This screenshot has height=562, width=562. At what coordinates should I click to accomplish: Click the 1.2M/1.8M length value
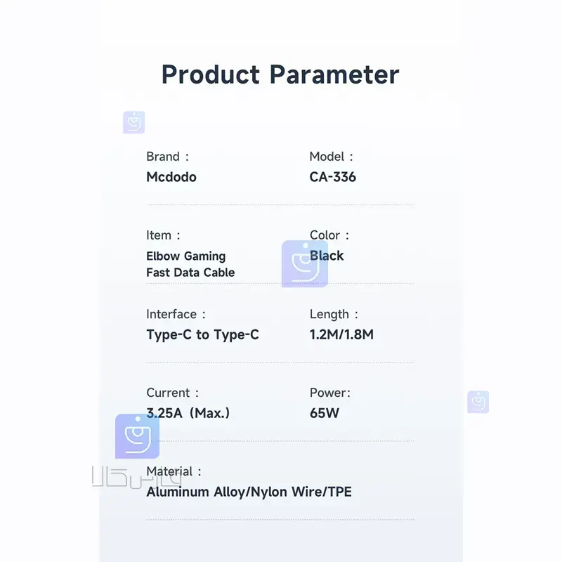point(341,334)
